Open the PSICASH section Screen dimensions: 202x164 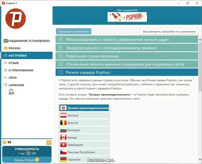(x=27, y=48)
